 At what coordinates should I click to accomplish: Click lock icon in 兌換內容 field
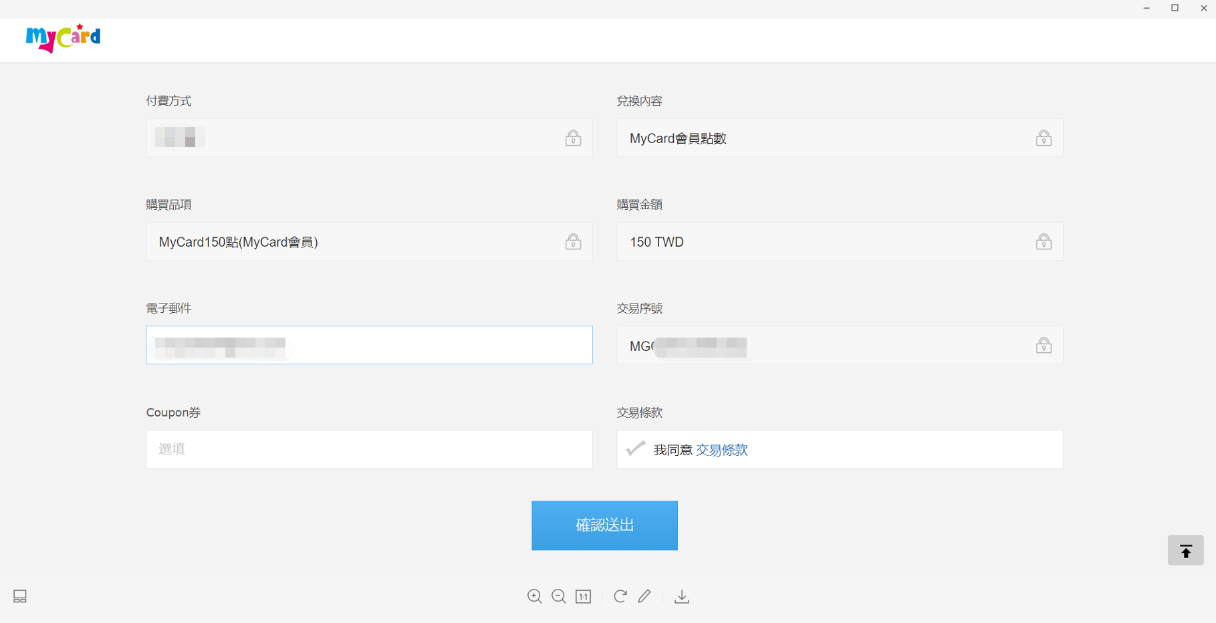(x=1044, y=138)
